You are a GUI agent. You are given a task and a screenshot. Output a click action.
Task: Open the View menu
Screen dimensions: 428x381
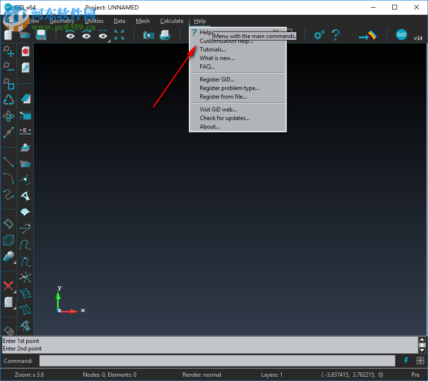click(x=33, y=21)
